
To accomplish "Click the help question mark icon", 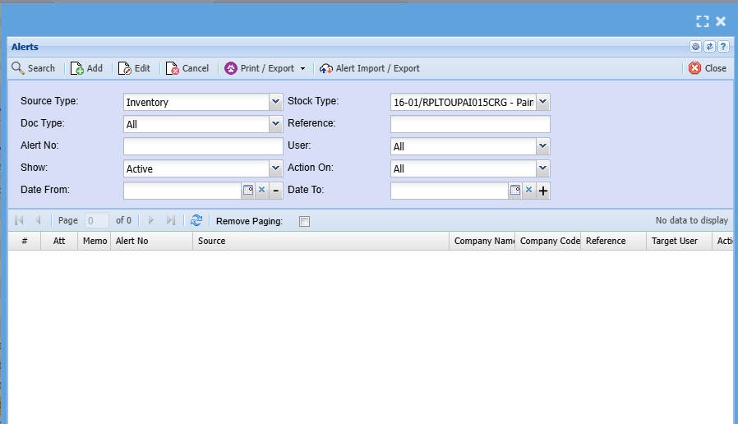I will coord(723,47).
